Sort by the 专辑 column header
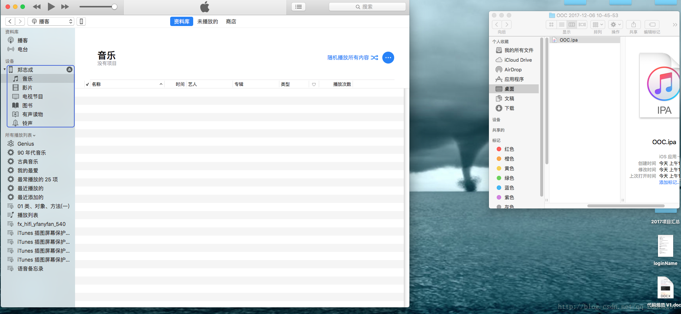 click(256, 84)
